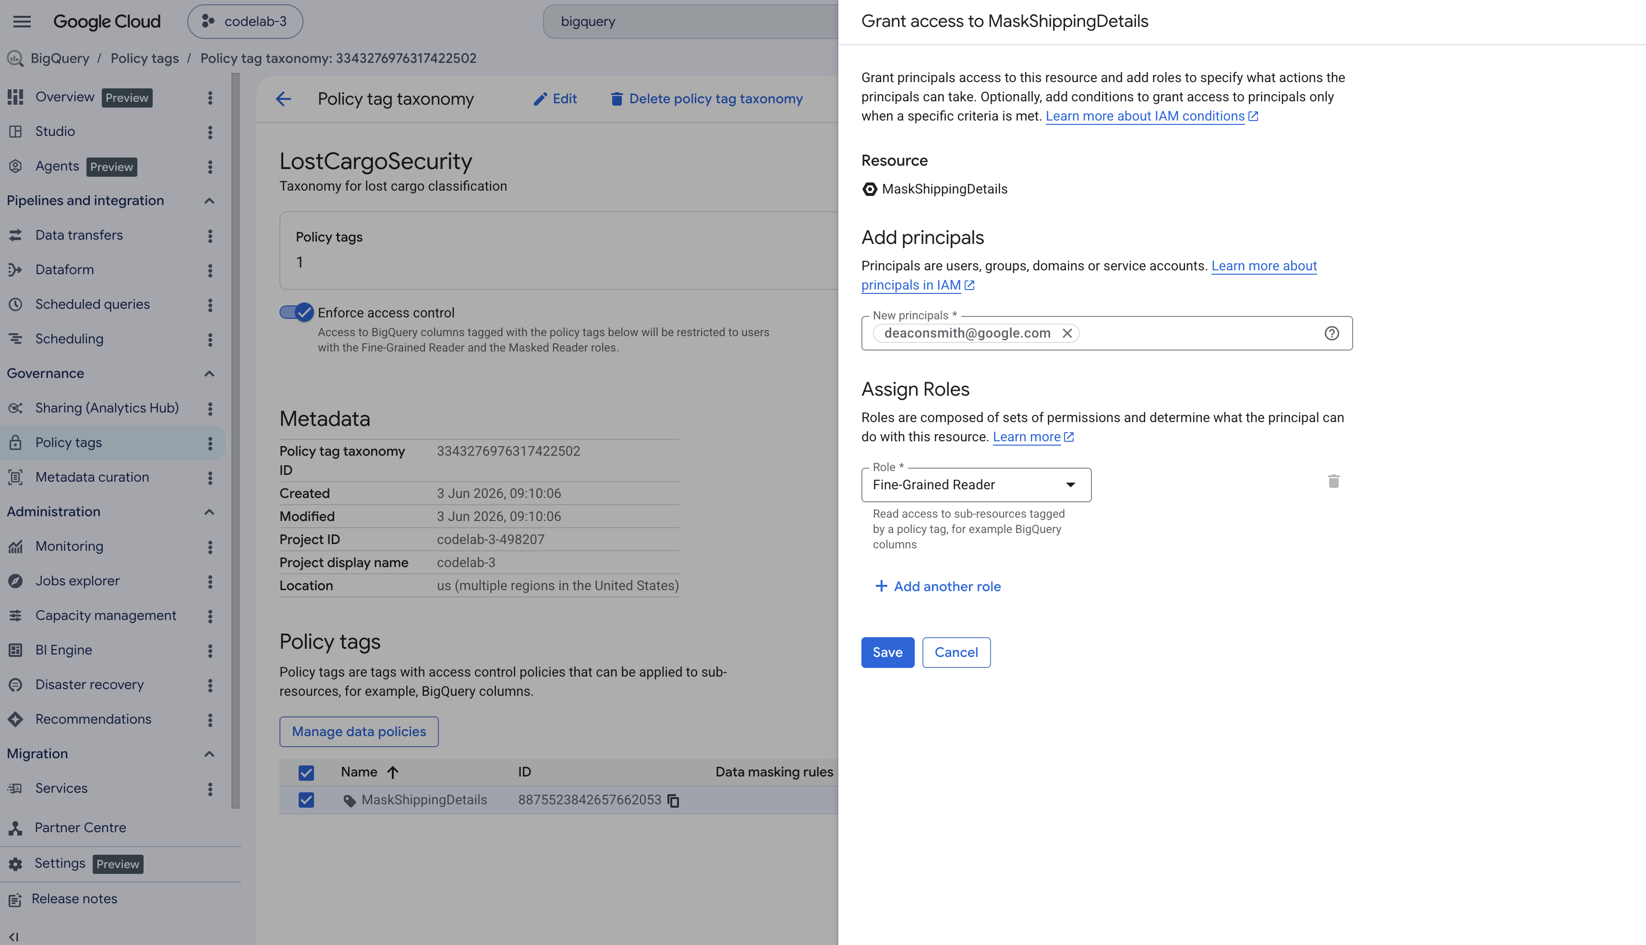This screenshot has height=945, width=1646.
Task: Sort policy tags by Name column
Action: pos(370,772)
